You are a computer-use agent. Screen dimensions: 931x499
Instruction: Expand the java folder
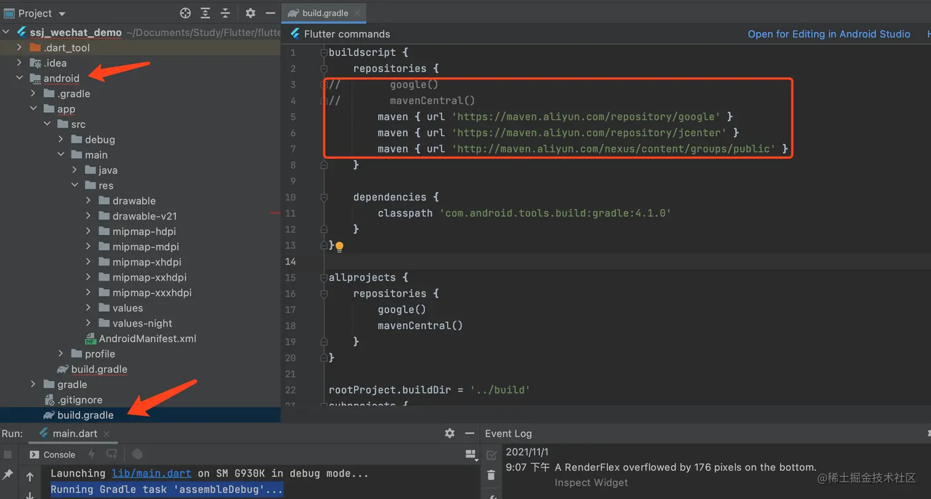coord(75,170)
